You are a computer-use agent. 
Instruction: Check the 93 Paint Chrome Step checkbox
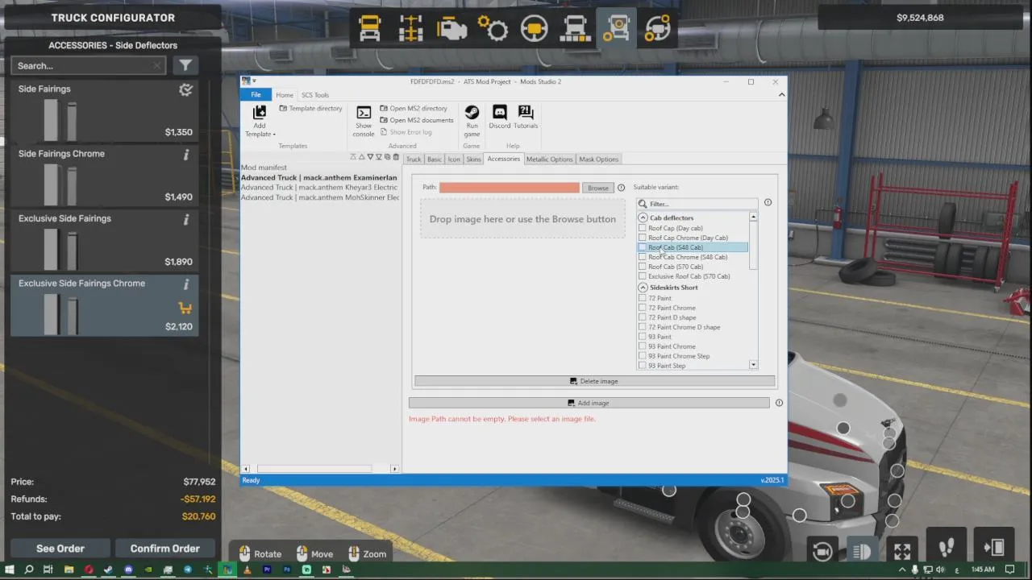click(x=643, y=356)
